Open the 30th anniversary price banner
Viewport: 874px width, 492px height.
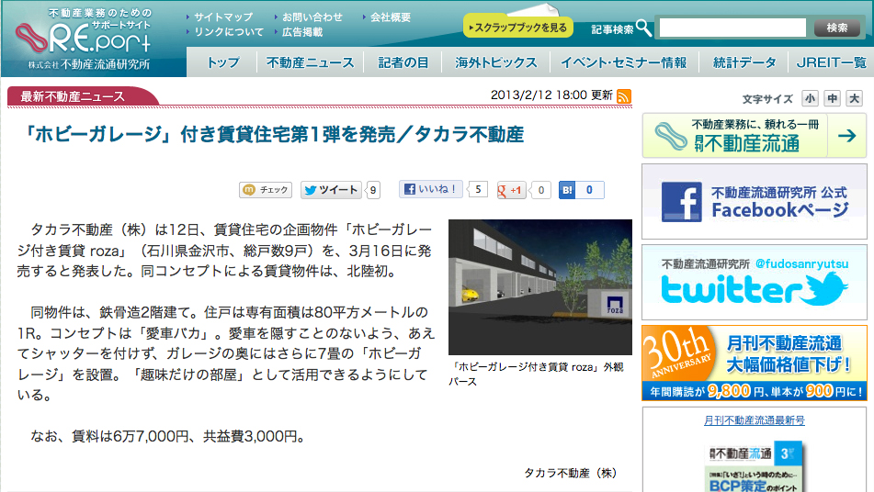pyautogui.click(x=755, y=363)
